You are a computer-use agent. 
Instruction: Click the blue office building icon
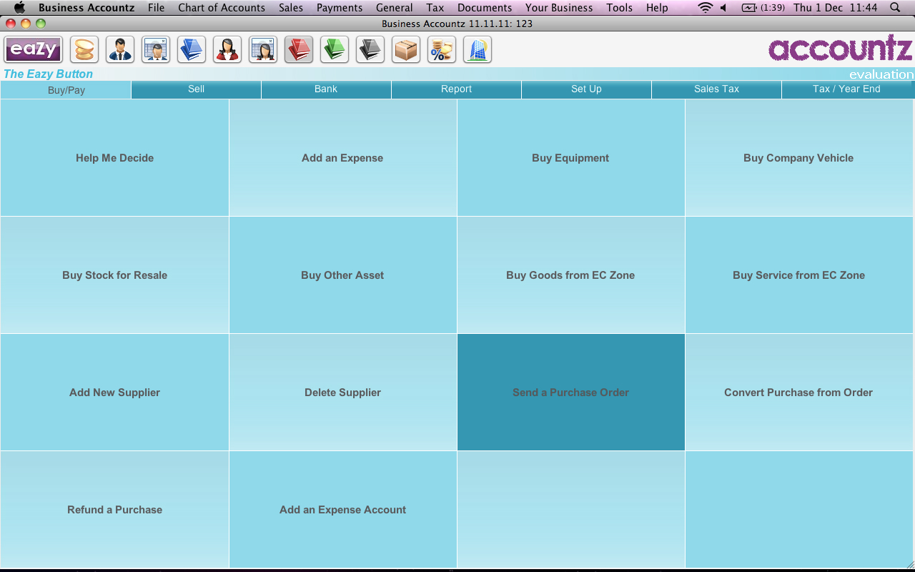pyautogui.click(x=478, y=50)
